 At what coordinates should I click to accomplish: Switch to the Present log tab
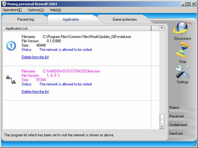[x=25, y=19]
